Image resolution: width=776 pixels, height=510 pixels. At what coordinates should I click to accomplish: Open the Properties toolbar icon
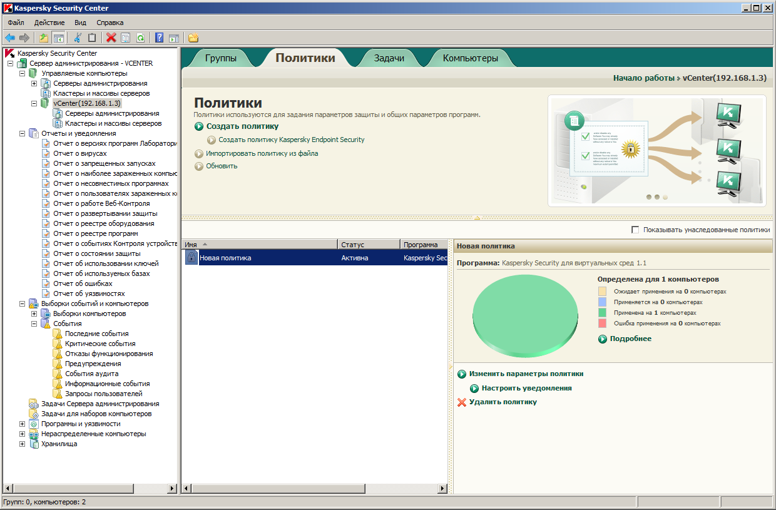coord(126,38)
